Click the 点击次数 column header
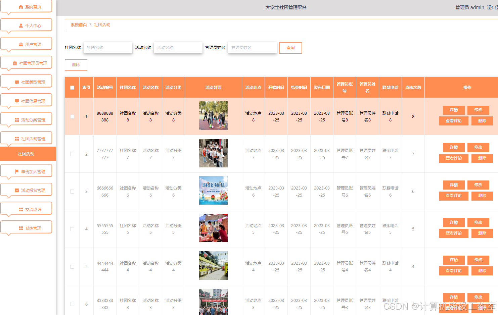 click(413, 88)
